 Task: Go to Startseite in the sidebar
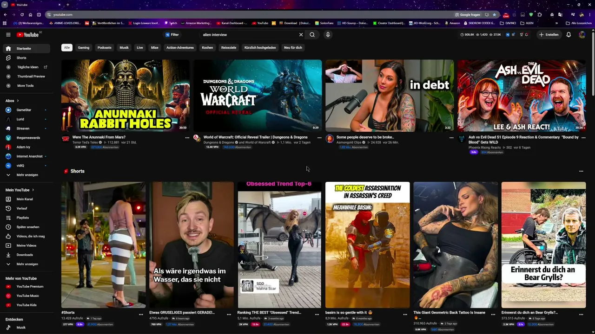click(x=26, y=49)
